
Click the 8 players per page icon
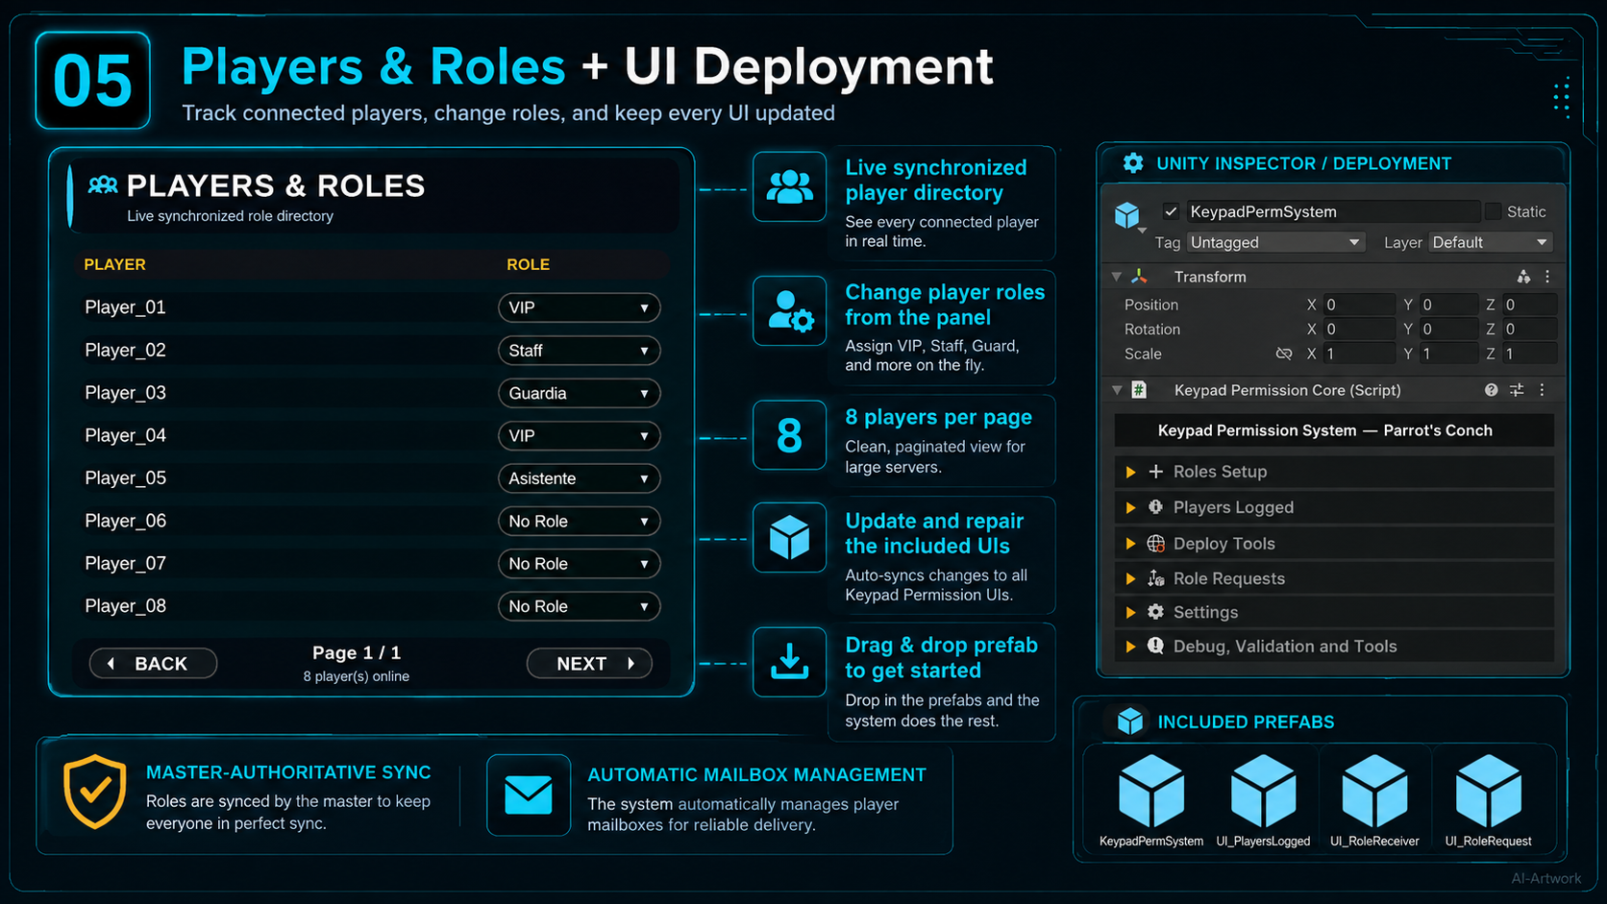coord(789,435)
